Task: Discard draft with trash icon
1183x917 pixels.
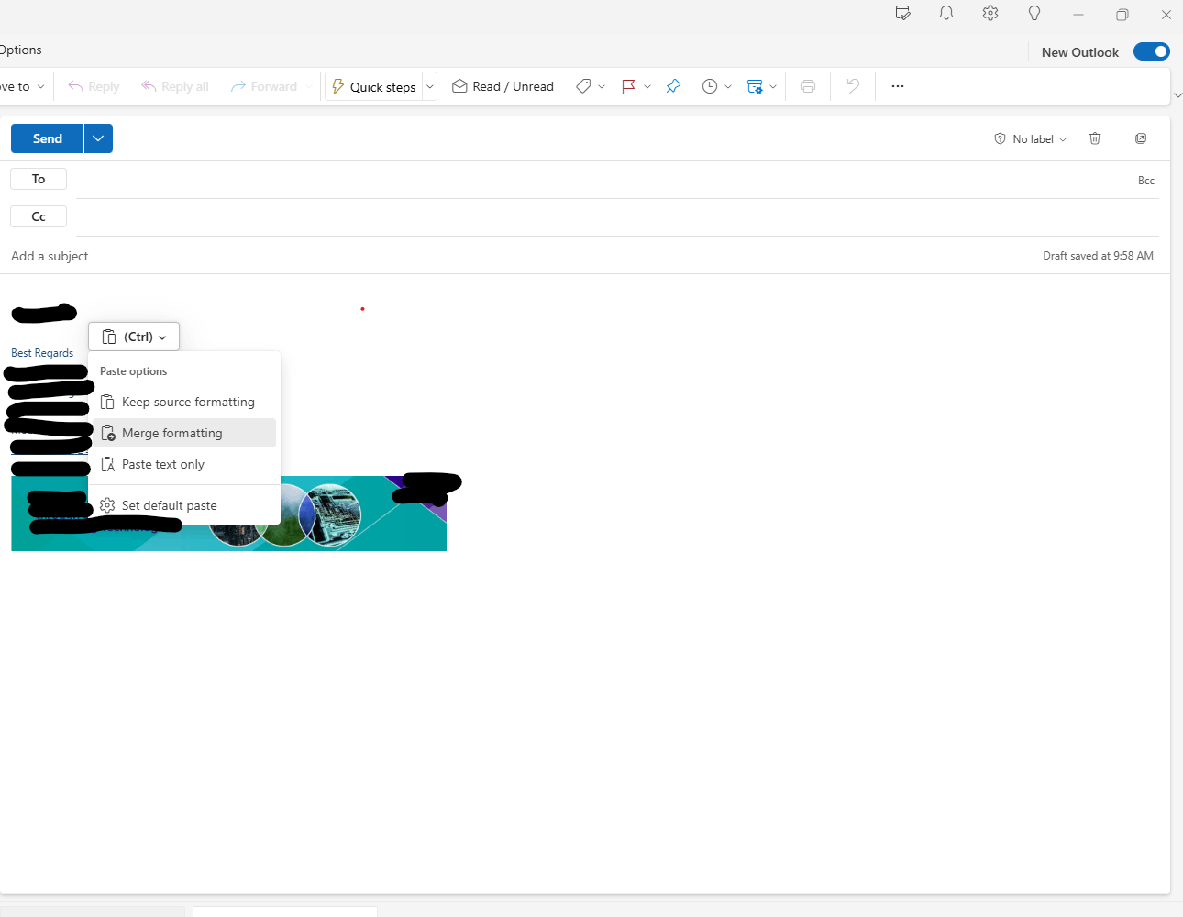Action: click(x=1095, y=138)
